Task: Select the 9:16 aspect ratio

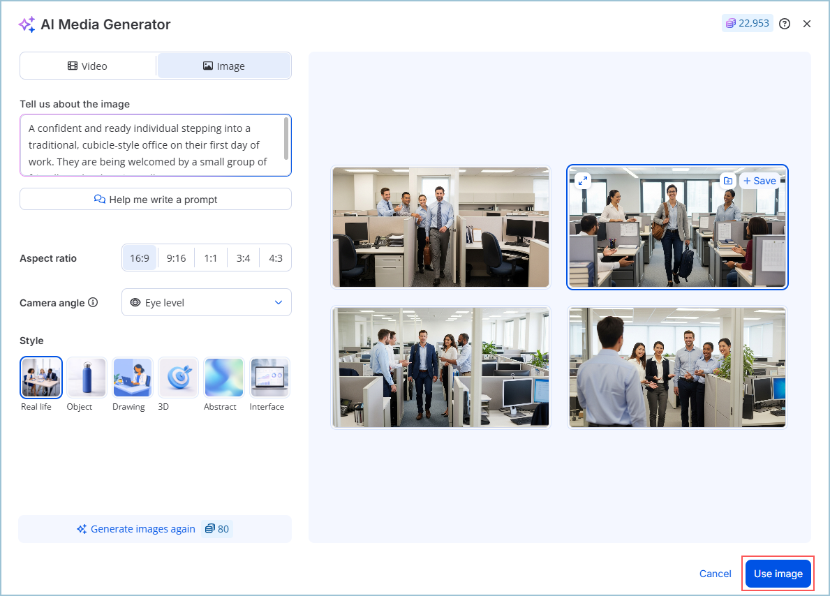Action: pos(176,258)
